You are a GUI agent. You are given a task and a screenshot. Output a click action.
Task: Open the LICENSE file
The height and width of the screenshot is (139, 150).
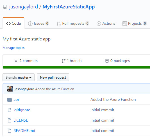pyautogui.click(x=21, y=120)
